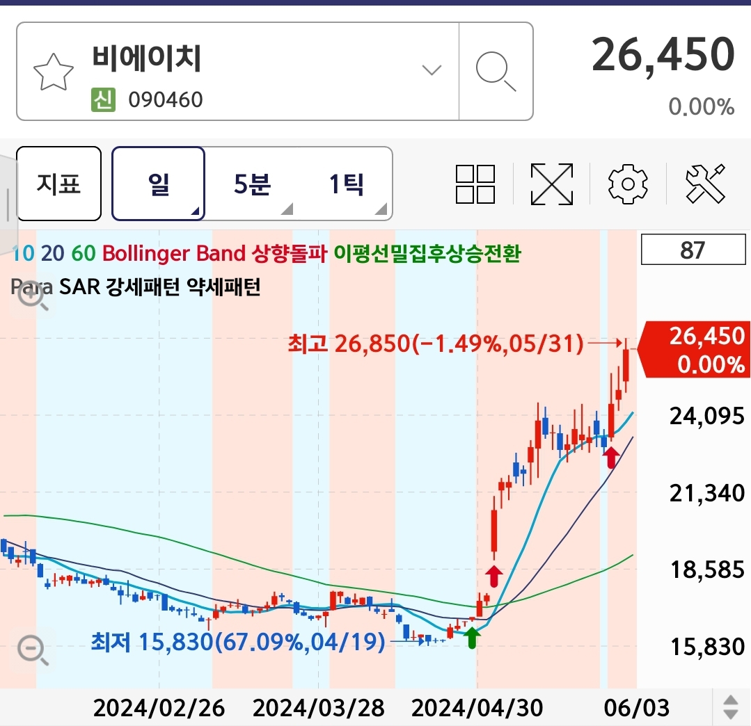
Task: Click the Para SAR legend label
Action: (55, 287)
